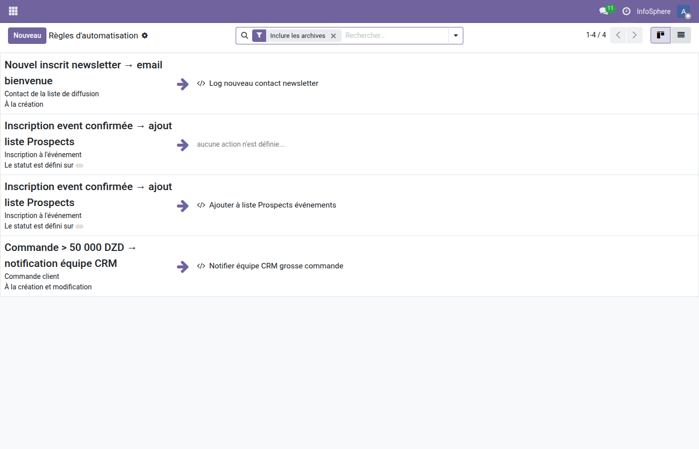
Task: Go to the previous page of records
Action: pos(618,35)
